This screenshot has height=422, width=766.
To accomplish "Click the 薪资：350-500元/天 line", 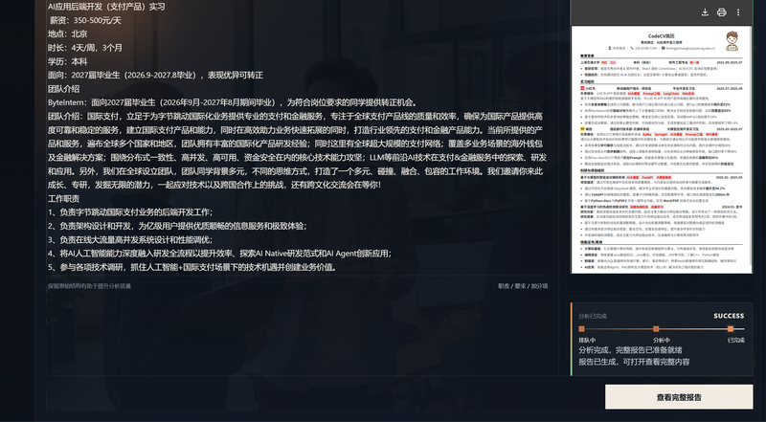I will [85, 20].
